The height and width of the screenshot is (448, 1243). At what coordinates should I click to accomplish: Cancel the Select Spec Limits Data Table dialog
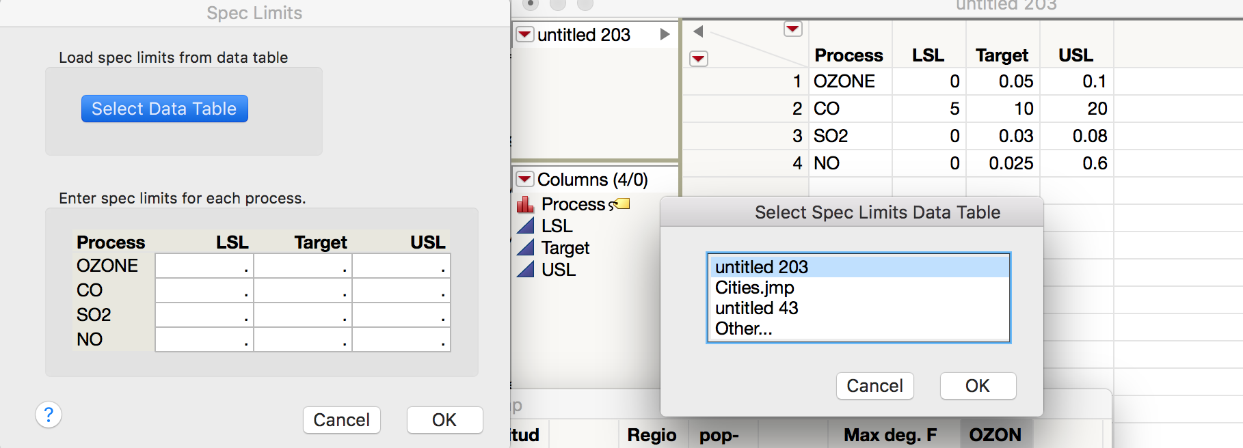click(874, 386)
